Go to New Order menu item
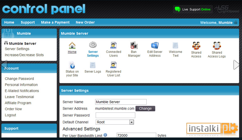 pos(85,23)
